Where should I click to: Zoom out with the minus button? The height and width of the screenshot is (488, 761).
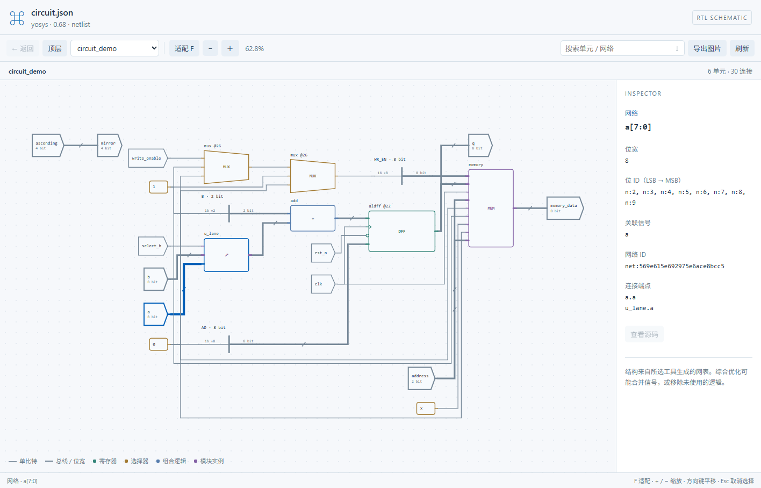pyautogui.click(x=210, y=48)
